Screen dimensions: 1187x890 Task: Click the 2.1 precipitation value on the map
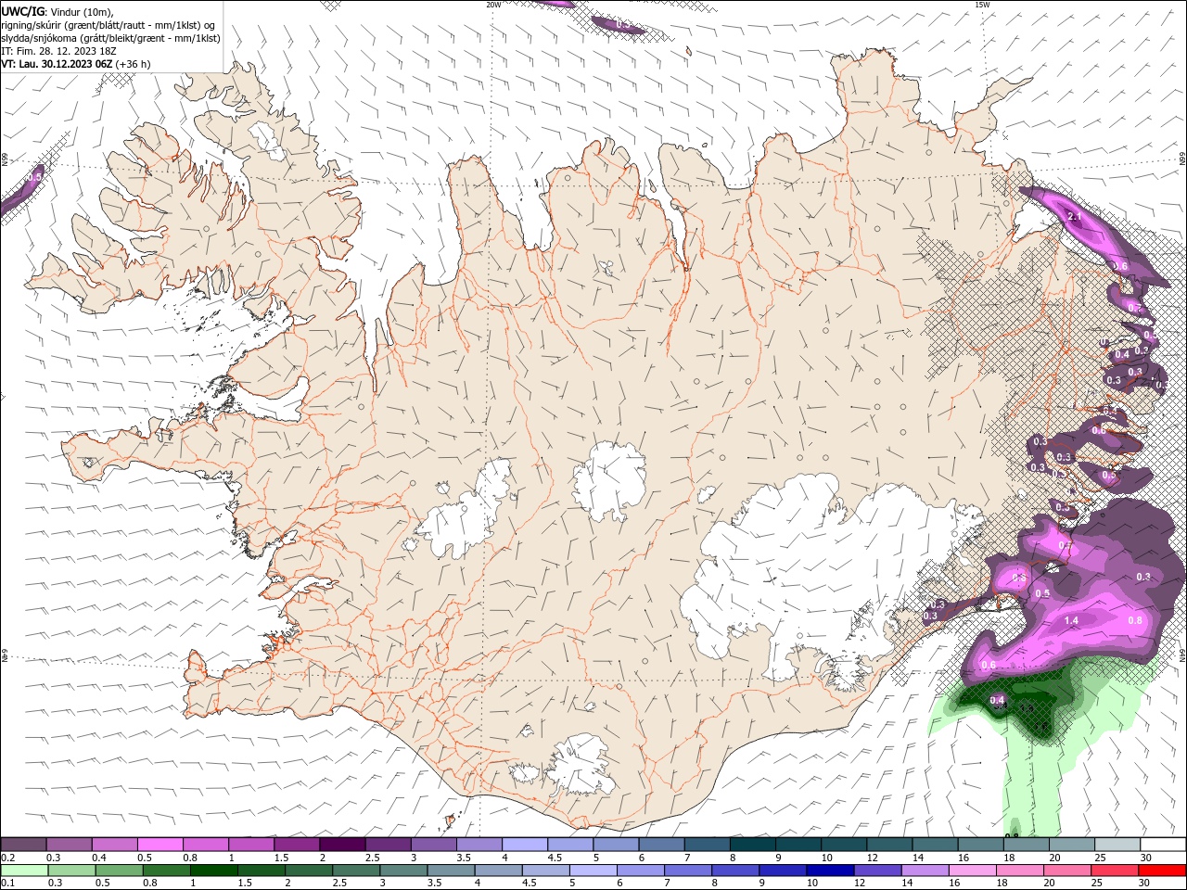1075,216
